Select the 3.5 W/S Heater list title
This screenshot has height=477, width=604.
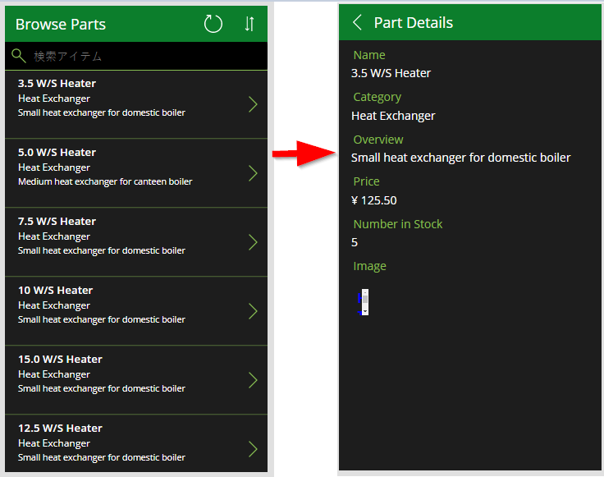pos(57,83)
